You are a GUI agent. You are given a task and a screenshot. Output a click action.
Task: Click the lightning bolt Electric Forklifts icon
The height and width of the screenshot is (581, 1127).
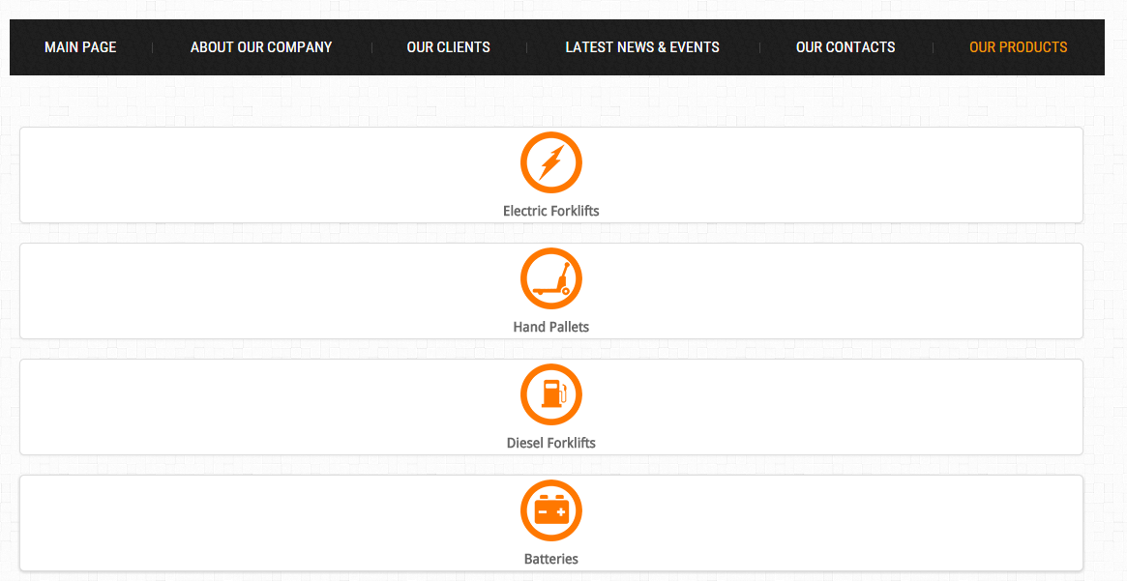(x=551, y=163)
